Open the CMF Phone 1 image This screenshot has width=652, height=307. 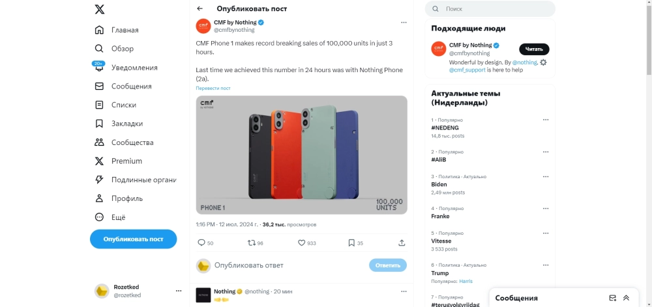click(301, 155)
